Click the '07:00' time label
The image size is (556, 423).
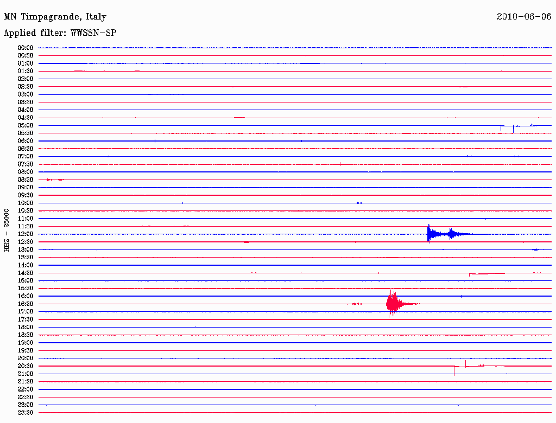[x=26, y=156]
